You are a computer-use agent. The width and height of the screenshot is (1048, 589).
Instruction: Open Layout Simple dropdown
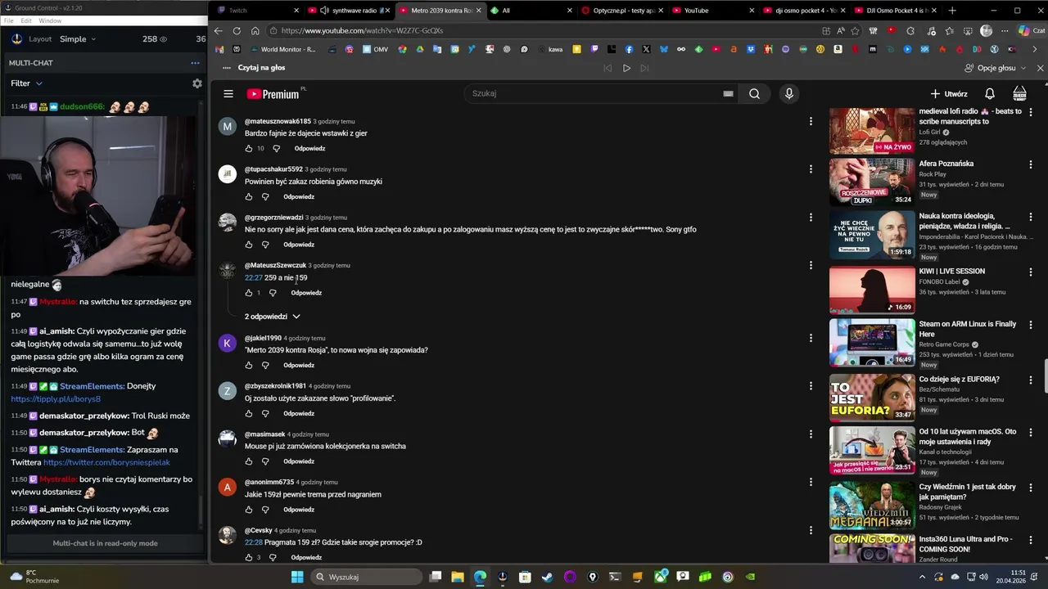coord(77,39)
